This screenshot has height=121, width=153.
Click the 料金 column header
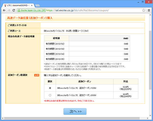tap(126, 82)
